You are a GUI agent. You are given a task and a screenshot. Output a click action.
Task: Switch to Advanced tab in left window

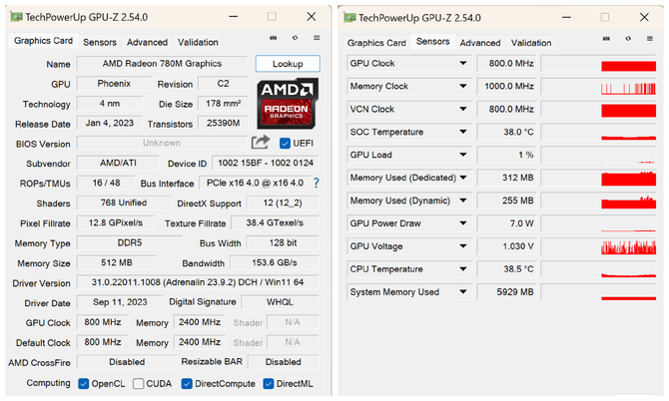click(x=147, y=42)
